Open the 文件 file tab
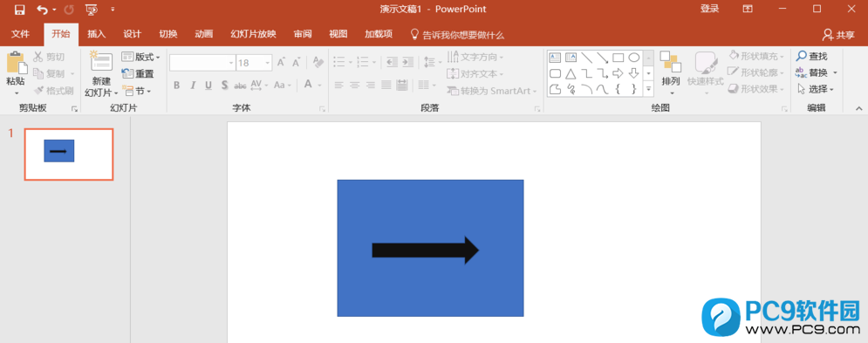 click(x=20, y=34)
